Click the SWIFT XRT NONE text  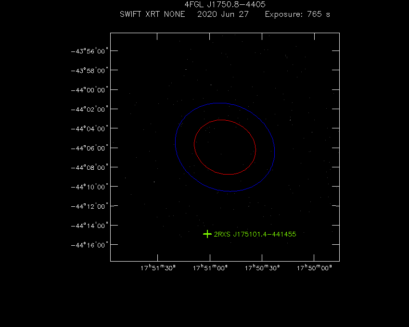(153, 14)
